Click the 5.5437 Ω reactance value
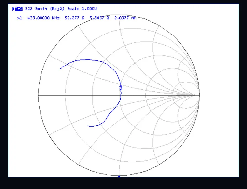 click(99, 18)
